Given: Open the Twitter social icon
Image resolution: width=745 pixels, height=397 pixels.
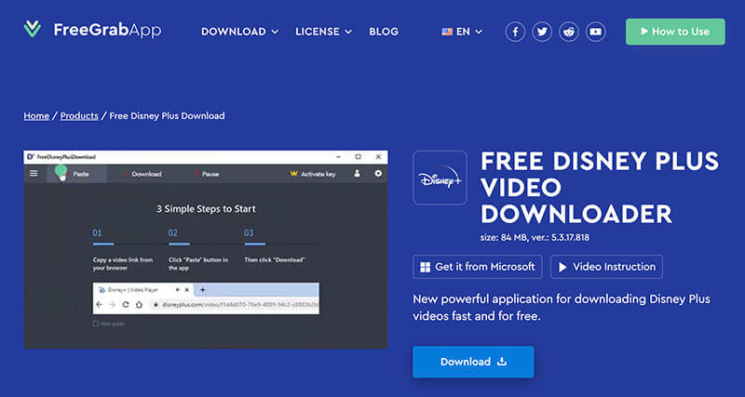Looking at the screenshot, I should coord(542,32).
